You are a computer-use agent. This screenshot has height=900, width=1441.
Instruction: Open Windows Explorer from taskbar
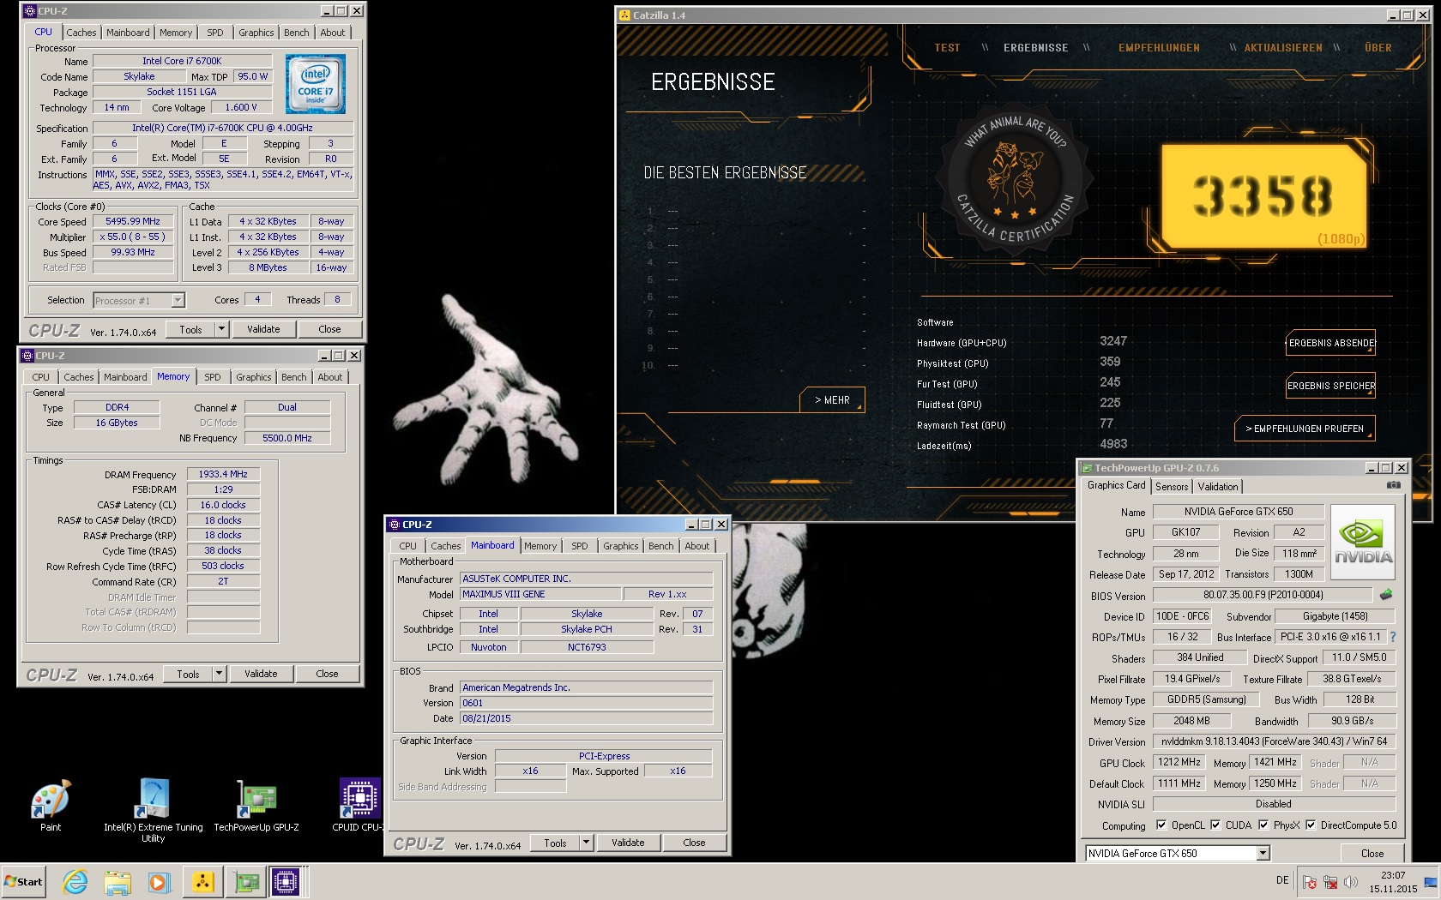point(118,881)
